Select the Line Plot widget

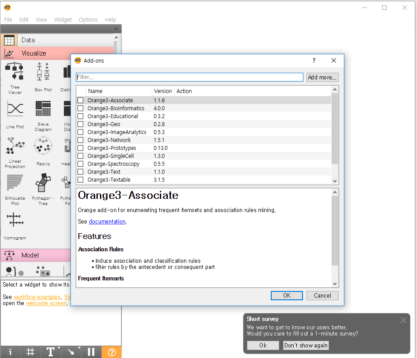coord(15,115)
